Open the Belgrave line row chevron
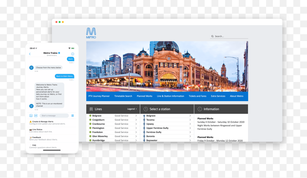 (136, 116)
